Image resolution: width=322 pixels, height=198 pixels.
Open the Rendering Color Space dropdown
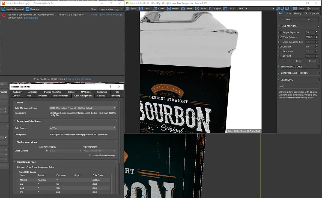coord(83,128)
